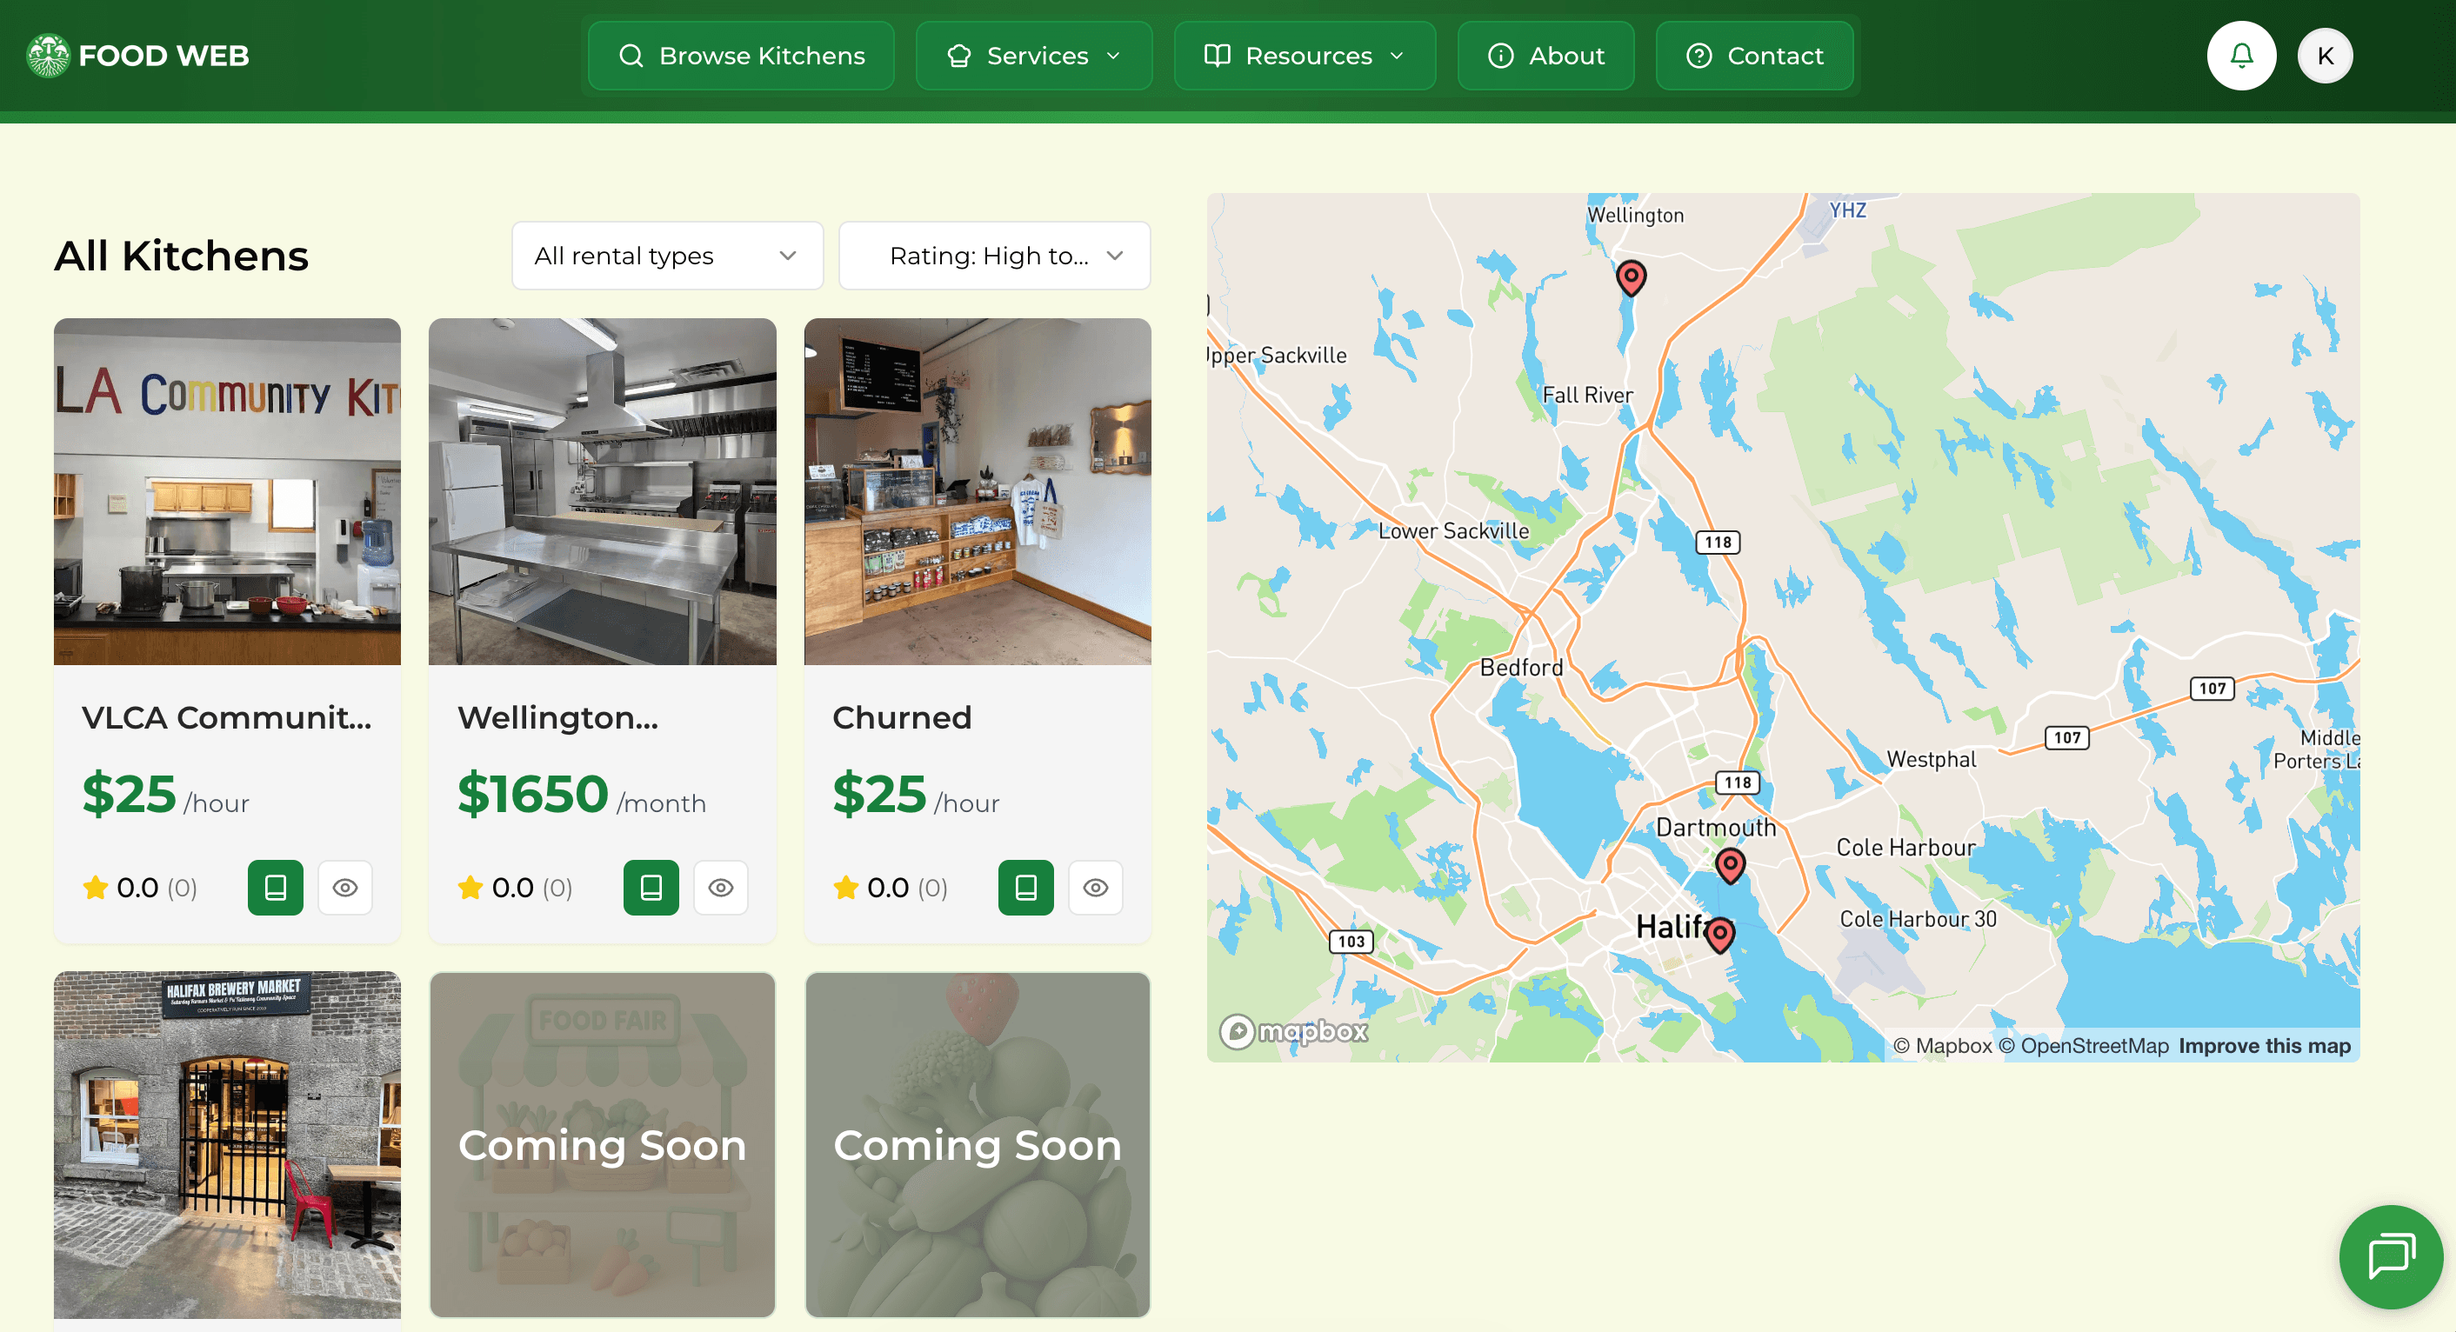Open the Halifax Brewery Market photo
The width and height of the screenshot is (2456, 1332).
pyautogui.click(x=227, y=1144)
